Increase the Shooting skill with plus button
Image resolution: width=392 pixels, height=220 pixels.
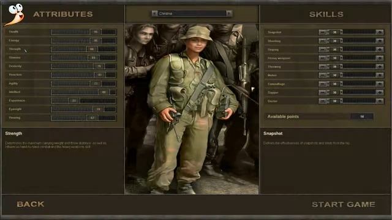[380, 41]
